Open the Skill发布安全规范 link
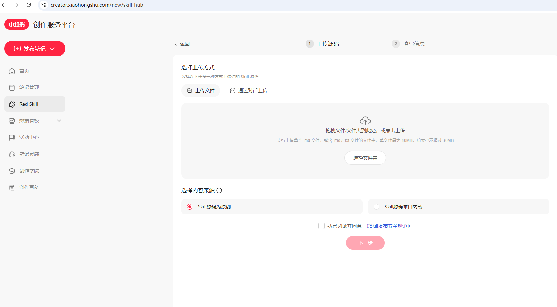Image resolution: width=557 pixels, height=307 pixels. 388,226
